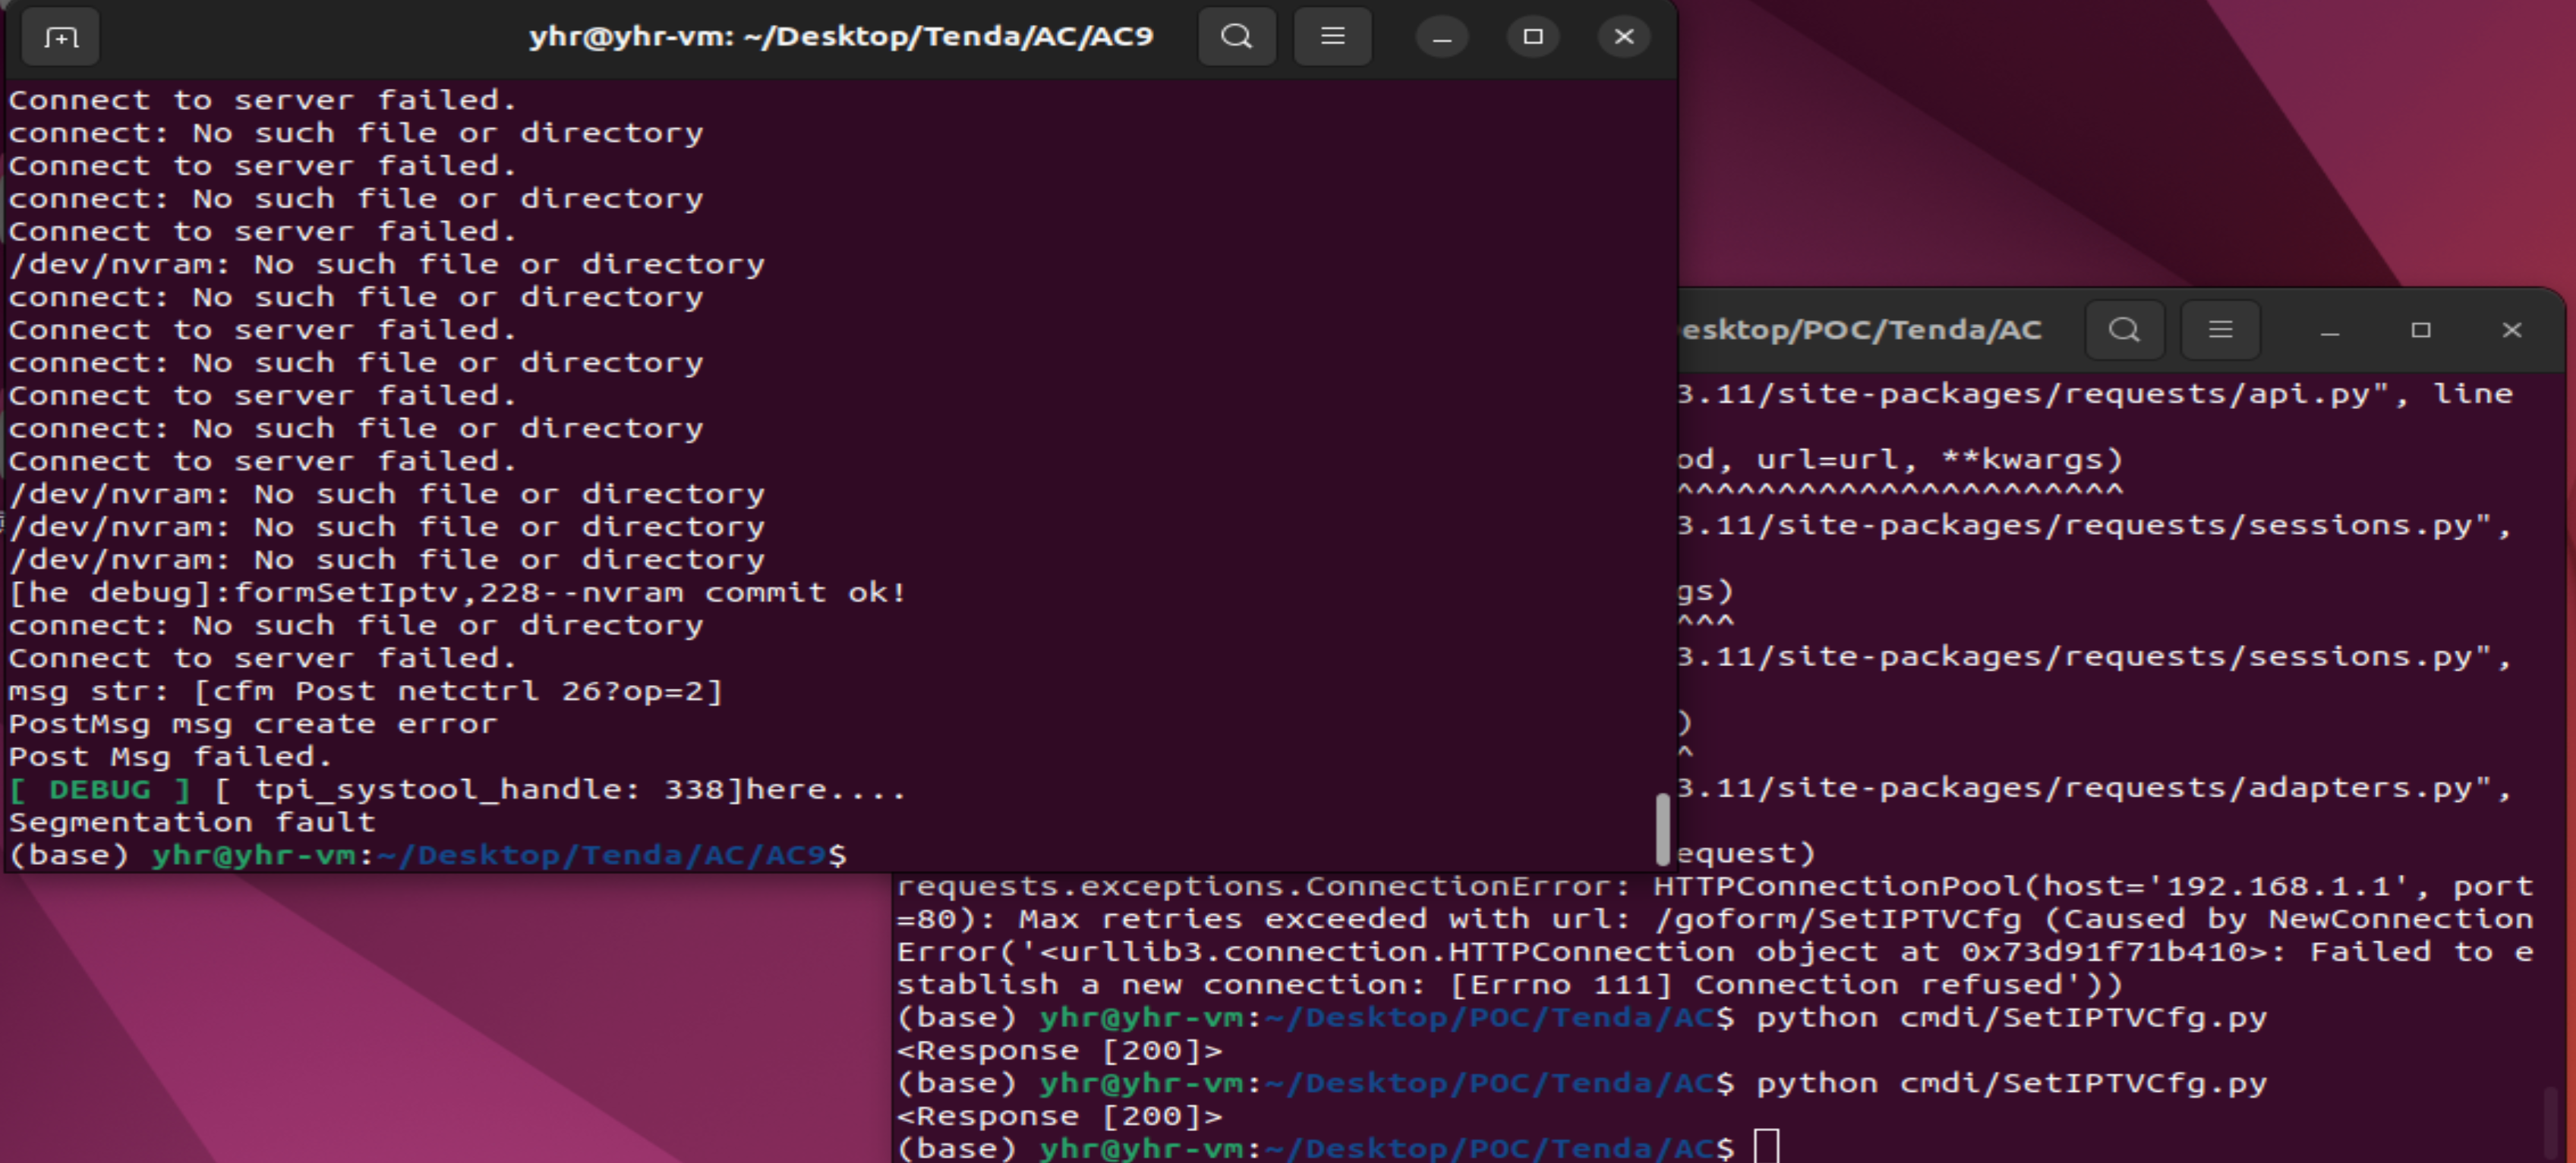2576x1163 pixels.
Task: Maximize the POC/Tenda/AC terminal window
Action: 2421,331
